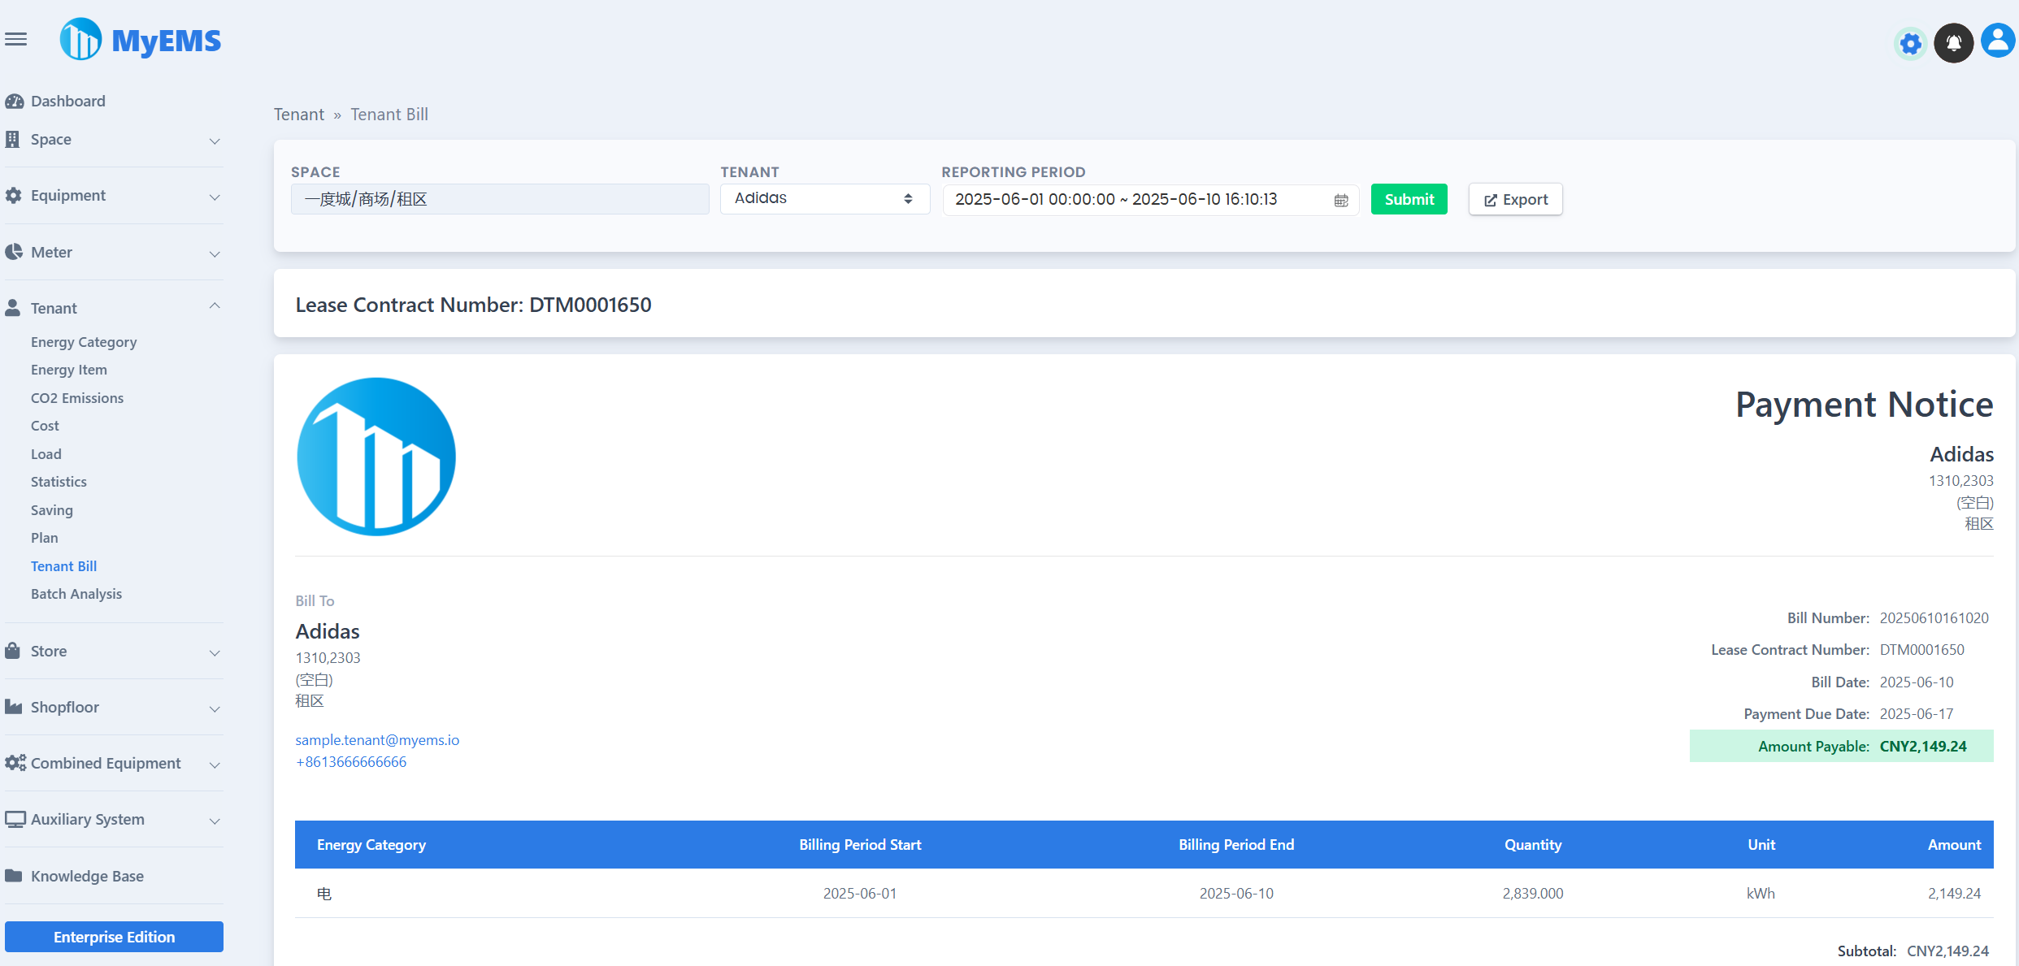Select the Meter pie-chart icon

pyautogui.click(x=13, y=252)
